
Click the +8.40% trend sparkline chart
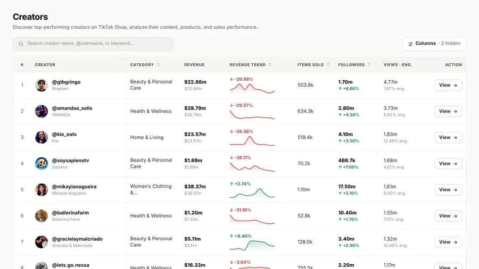pos(252,245)
